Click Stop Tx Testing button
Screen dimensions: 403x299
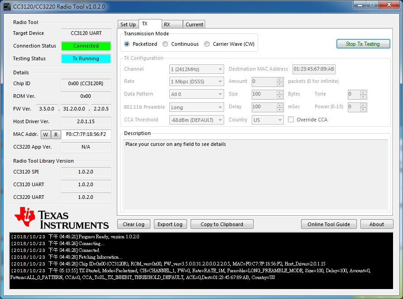click(363, 43)
